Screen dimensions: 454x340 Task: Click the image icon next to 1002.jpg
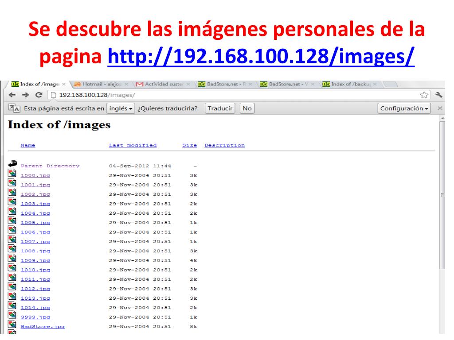[12, 192]
